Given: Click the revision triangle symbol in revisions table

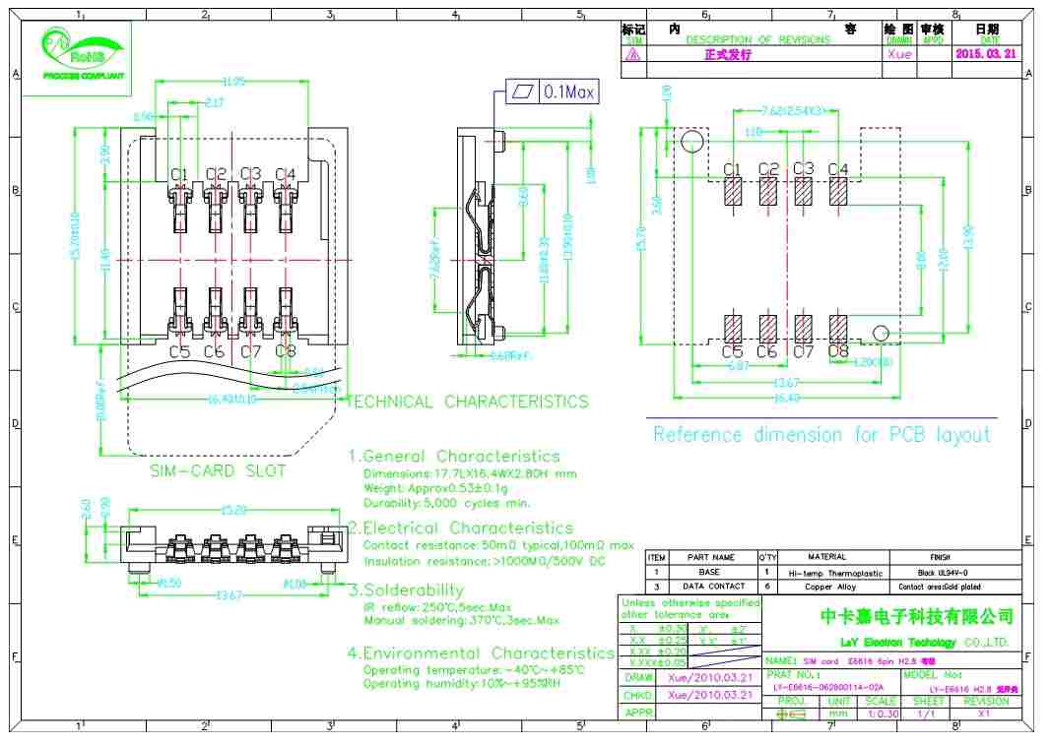Looking at the screenshot, I should [632, 55].
